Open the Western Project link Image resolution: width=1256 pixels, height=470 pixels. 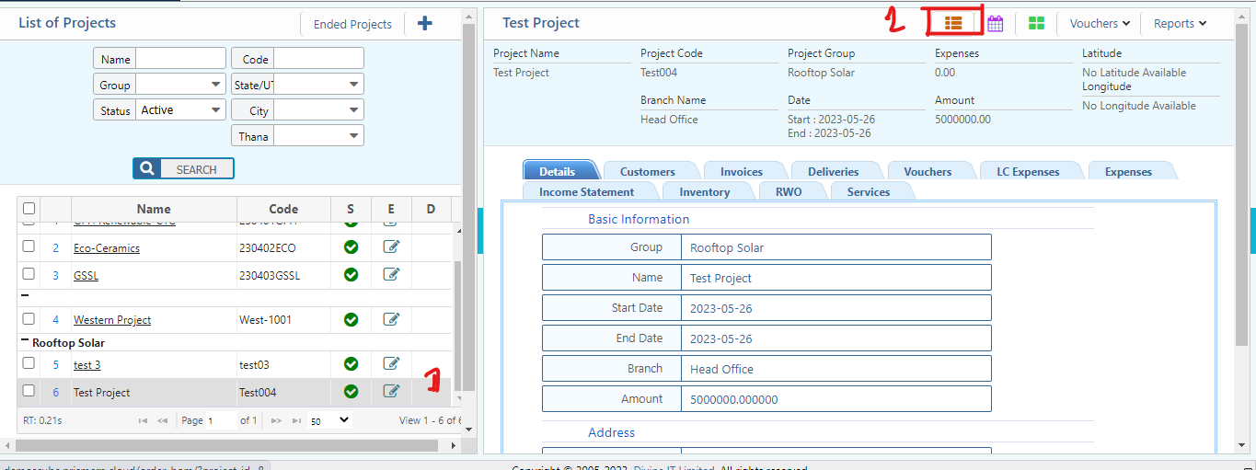[x=112, y=320]
